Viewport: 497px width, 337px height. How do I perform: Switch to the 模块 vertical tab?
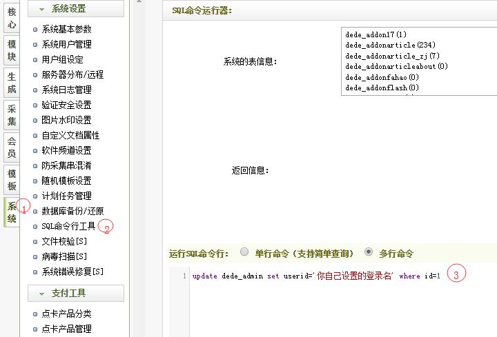12,51
